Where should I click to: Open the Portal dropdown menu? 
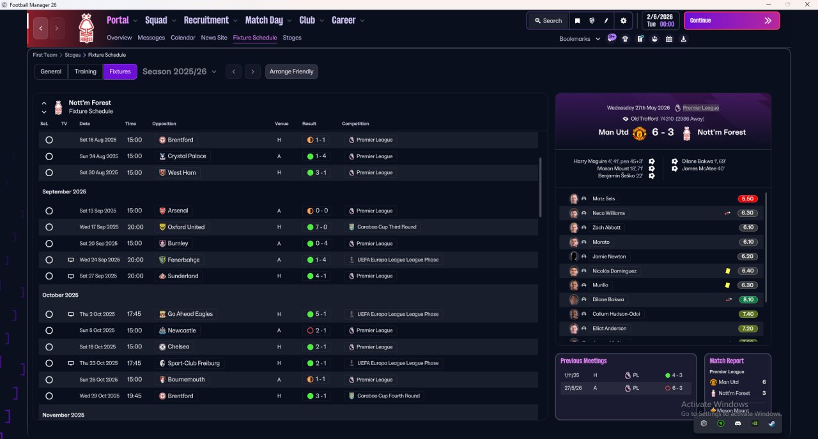point(122,20)
